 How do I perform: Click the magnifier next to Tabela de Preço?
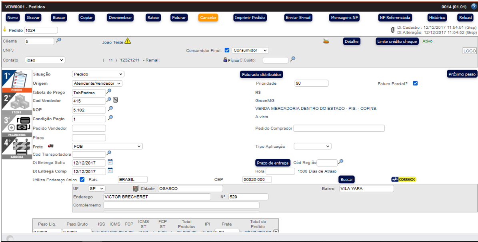(109, 91)
